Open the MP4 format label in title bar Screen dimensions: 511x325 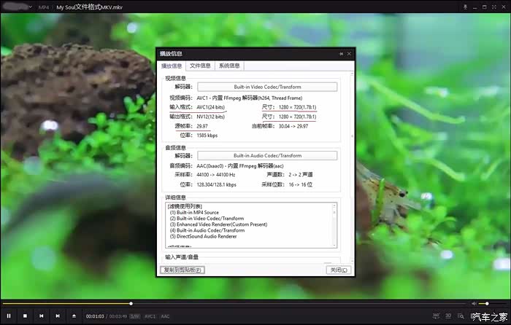click(44, 7)
